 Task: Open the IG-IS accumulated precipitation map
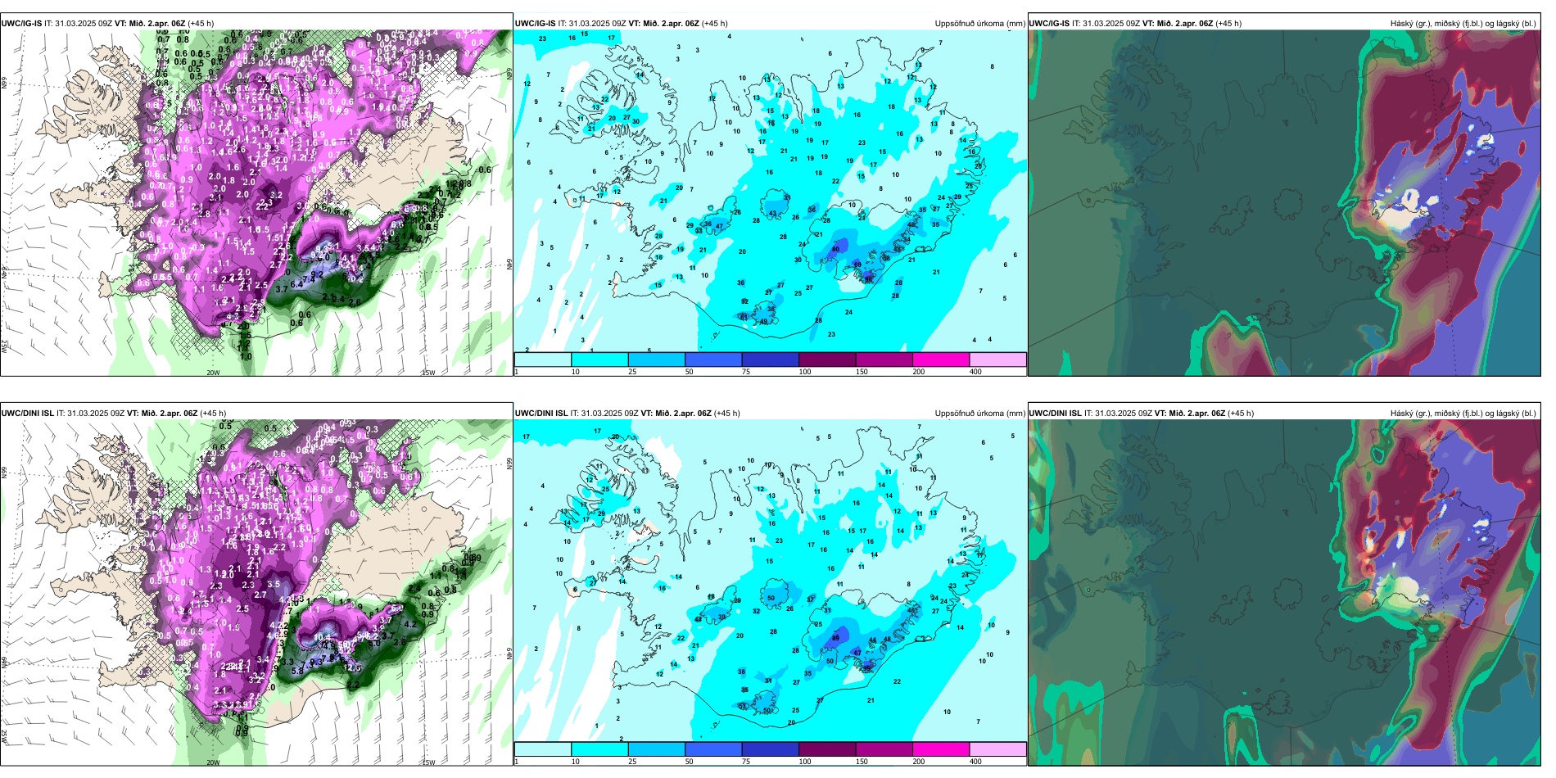pos(770,191)
